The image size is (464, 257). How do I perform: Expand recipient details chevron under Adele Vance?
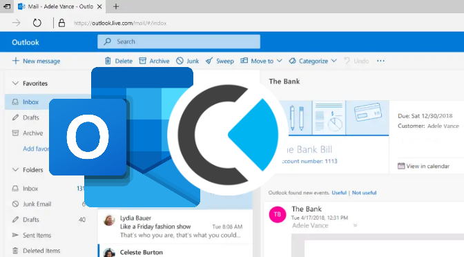coord(355,226)
